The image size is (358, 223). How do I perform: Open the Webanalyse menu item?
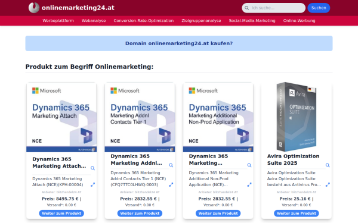94,21
